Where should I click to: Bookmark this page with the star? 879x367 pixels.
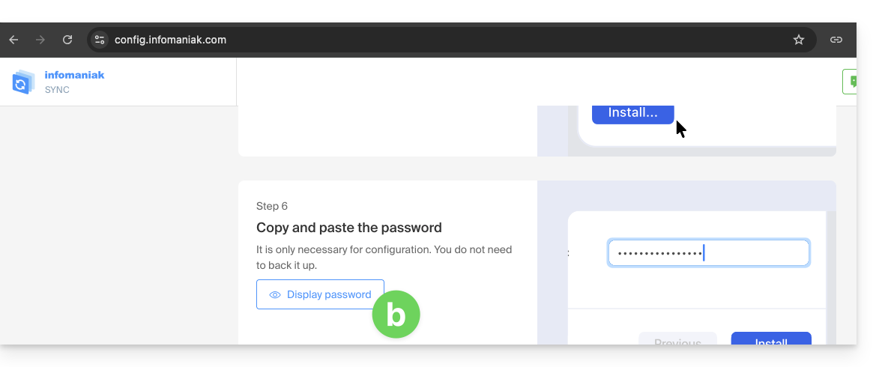pyautogui.click(x=799, y=40)
